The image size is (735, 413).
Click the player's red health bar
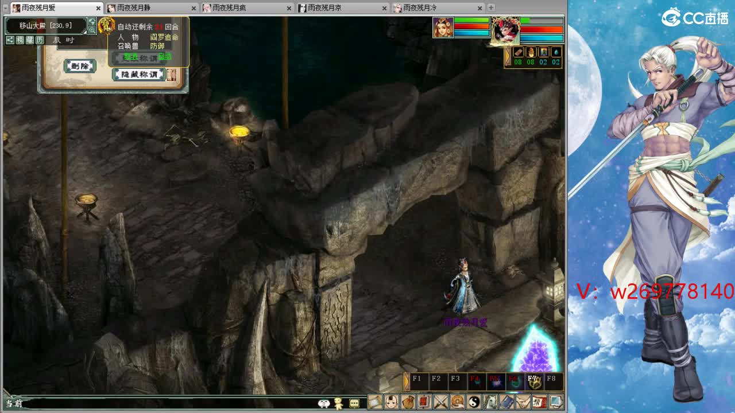(x=471, y=26)
